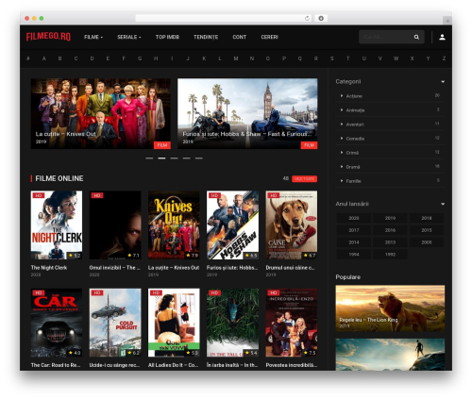Filter by release year 1992
The width and height of the screenshot is (472, 399).
[390, 255]
